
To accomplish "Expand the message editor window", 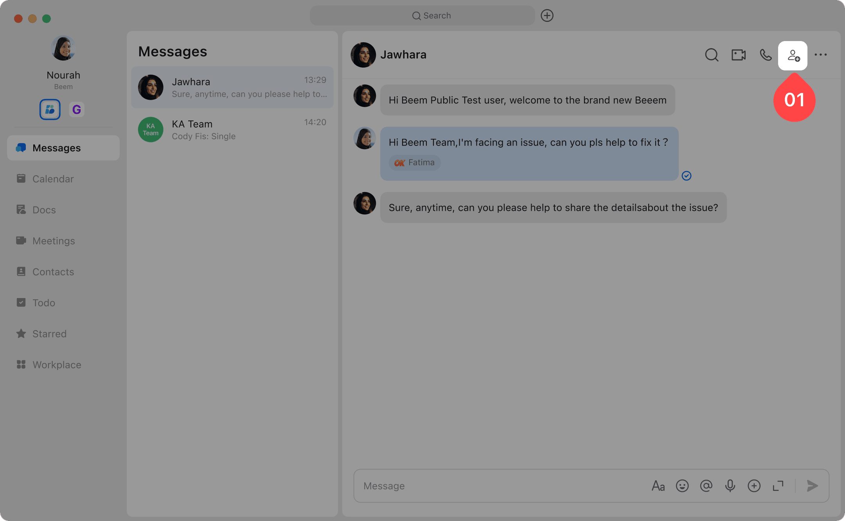I will 778,486.
